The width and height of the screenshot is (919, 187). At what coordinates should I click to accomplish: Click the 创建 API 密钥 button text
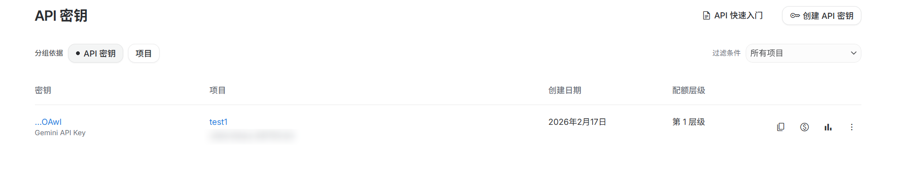point(828,16)
